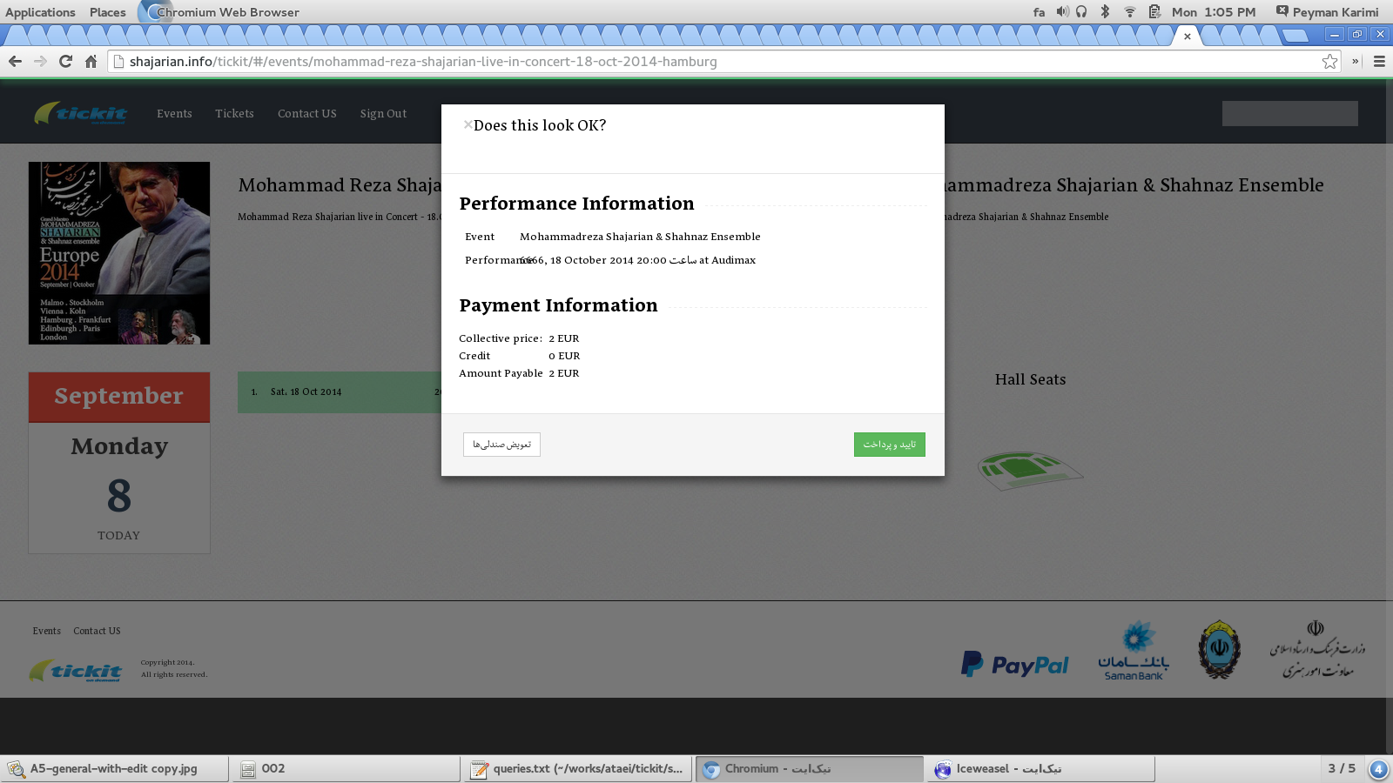Screen dimensions: 1393x783
Task: Click the Saman Bank logo
Action: click(1134, 650)
